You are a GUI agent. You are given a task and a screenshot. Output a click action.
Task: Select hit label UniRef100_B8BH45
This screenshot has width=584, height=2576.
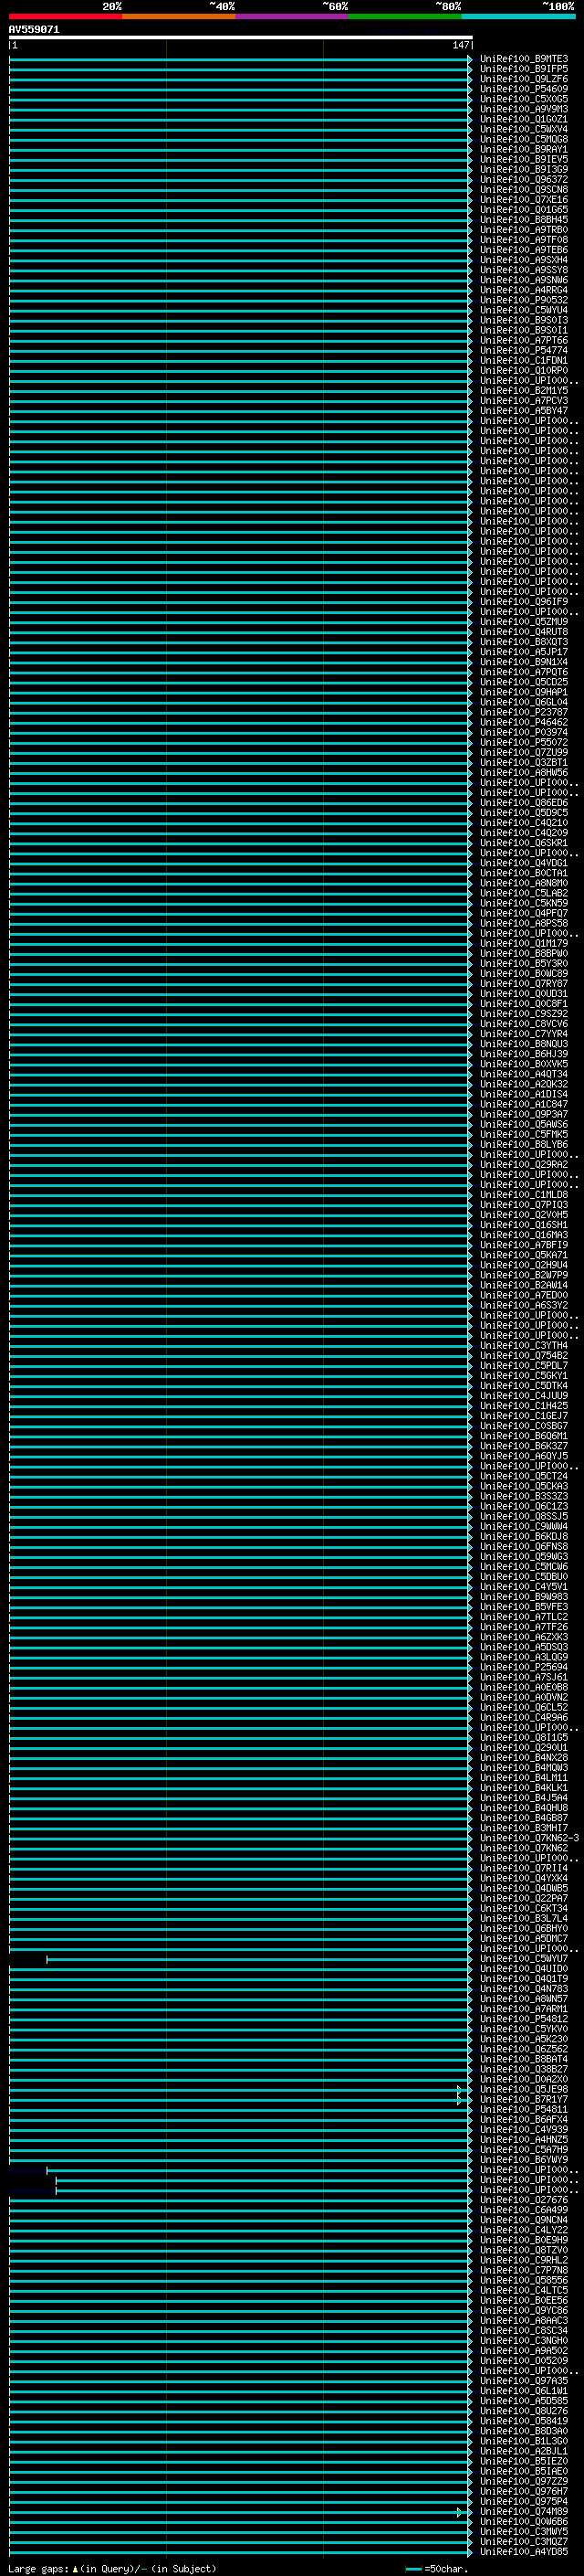tap(524, 220)
